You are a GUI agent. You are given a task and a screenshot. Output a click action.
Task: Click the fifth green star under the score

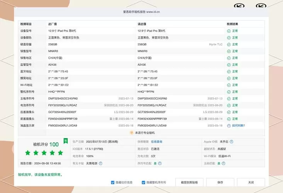60,153
